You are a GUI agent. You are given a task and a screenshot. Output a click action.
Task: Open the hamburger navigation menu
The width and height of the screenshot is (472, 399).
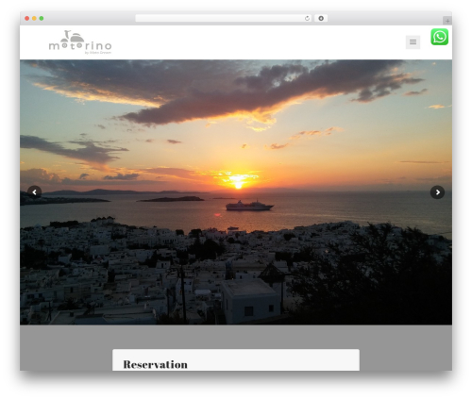click(x=413, y=42)
